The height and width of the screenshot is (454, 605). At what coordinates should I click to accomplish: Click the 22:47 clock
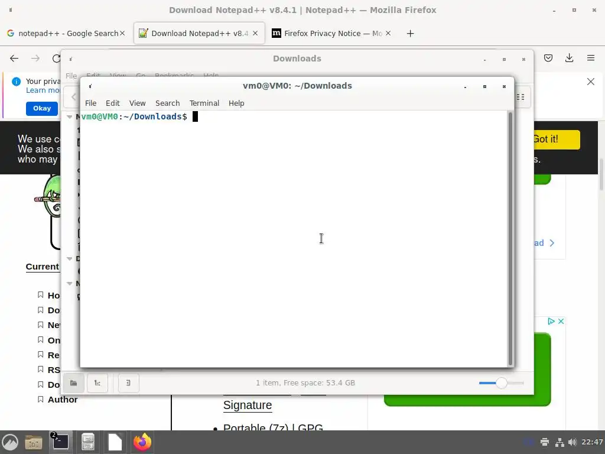(592, 442)
